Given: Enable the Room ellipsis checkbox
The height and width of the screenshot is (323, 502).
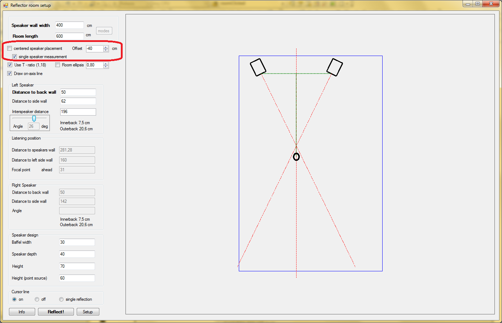Looking at the screenshot, I should 58,65.
